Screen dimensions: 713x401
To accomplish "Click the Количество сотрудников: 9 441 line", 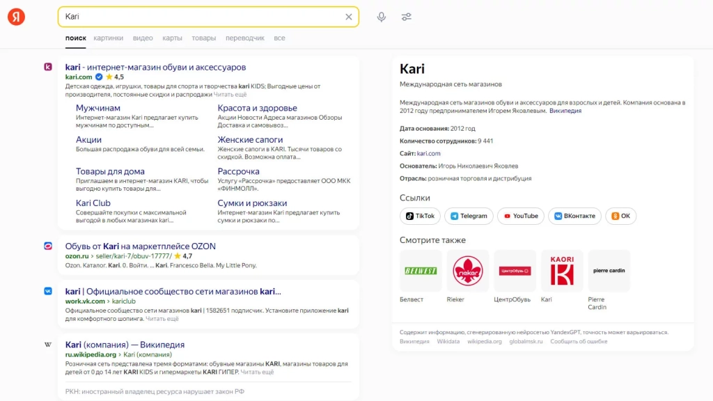I will pyautogui.click(x=446, y=141).
